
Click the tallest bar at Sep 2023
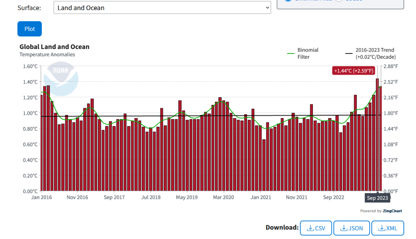tap(377, 134)
